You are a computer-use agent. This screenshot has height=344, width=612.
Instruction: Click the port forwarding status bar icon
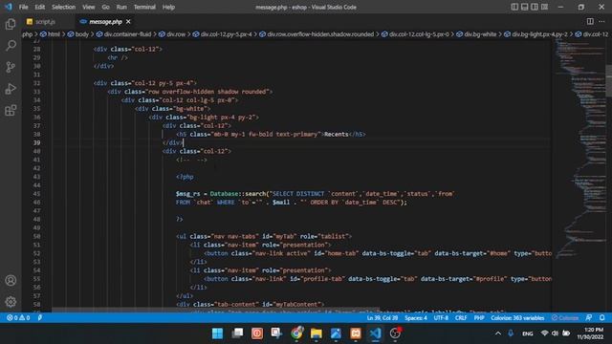pyautogui.click(x=40, y=318)
